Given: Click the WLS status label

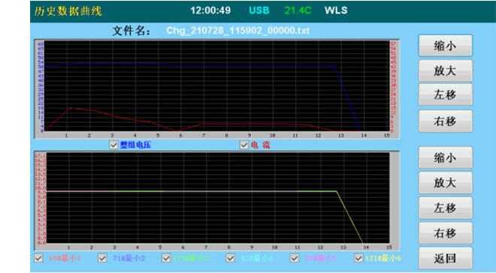Looking at the screenshot, I should [x=336, y=10].
